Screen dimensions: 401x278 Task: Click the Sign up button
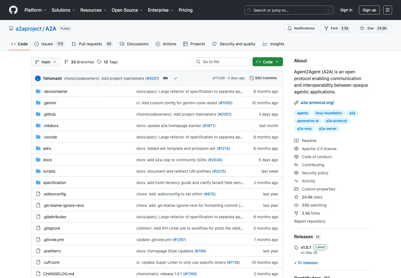pos(369,10)
